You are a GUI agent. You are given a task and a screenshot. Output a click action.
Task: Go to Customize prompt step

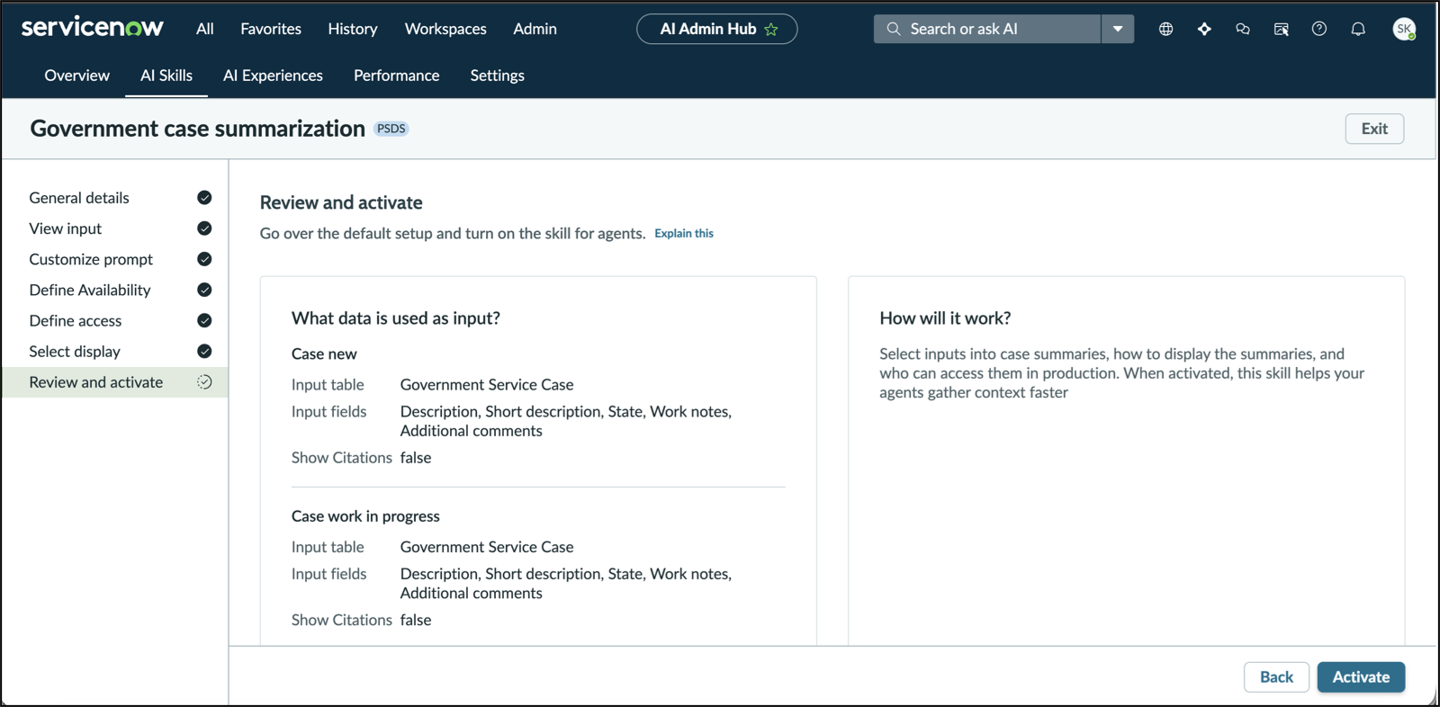pos(91,259)
